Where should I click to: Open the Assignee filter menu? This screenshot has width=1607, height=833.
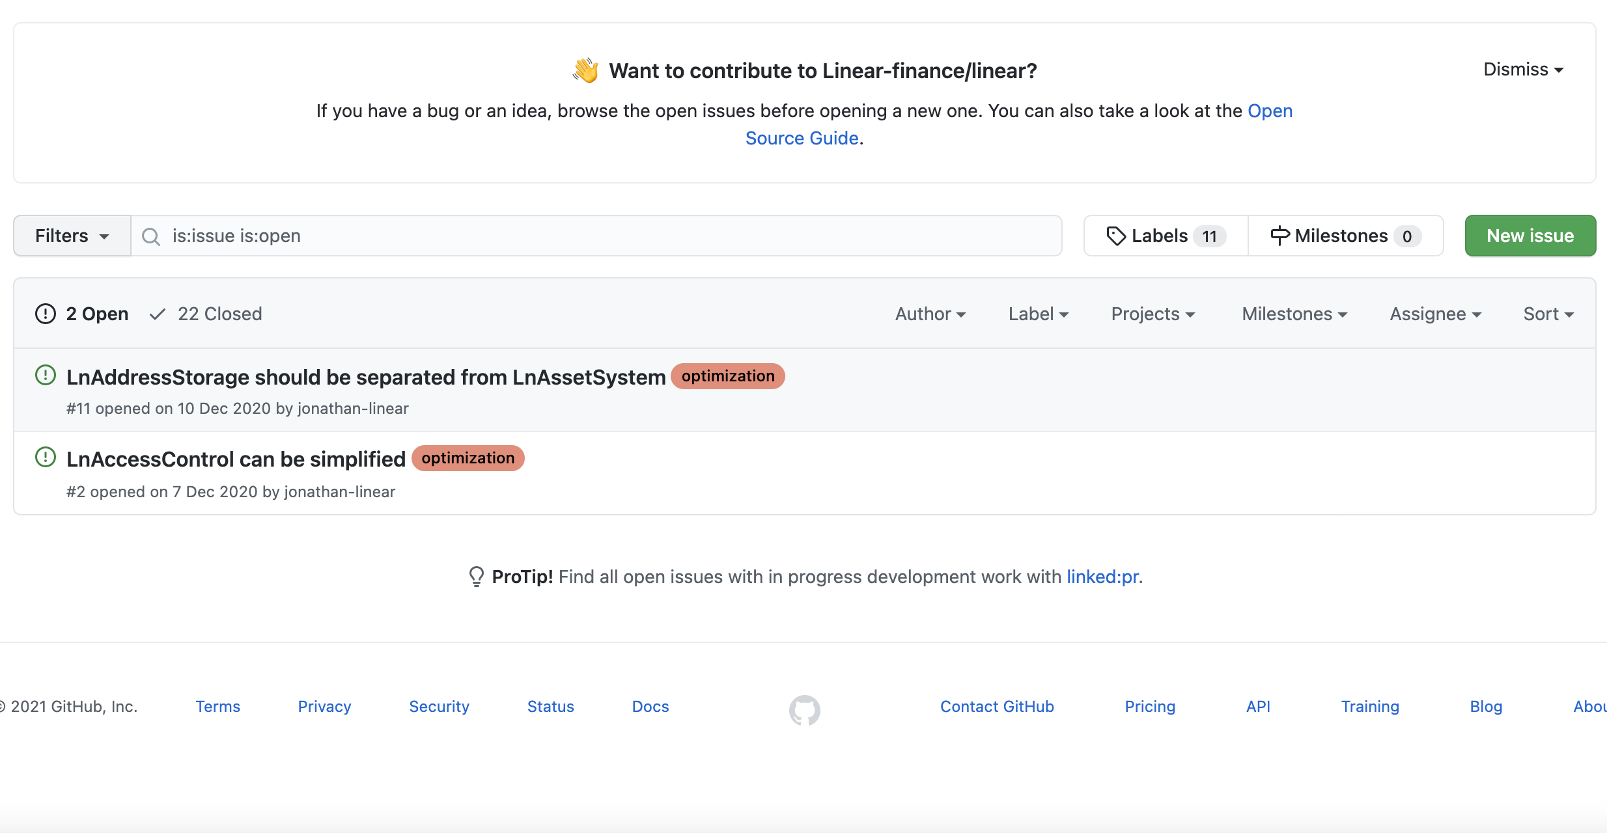coord(1435,314)
